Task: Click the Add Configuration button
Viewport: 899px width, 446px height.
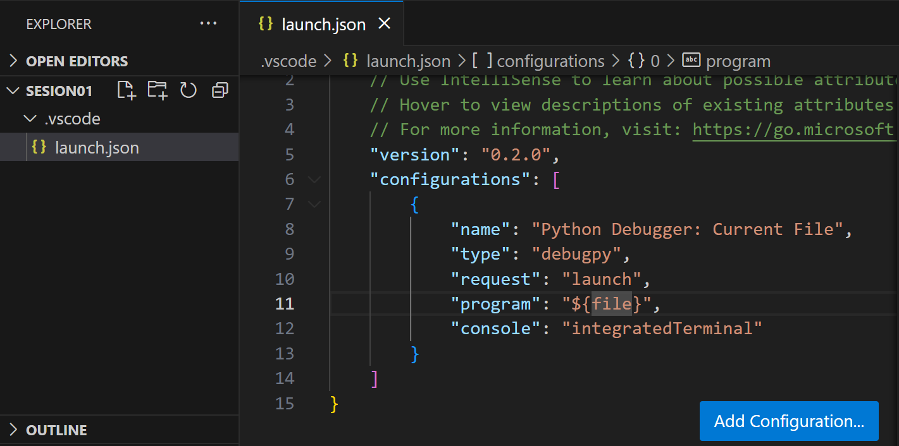Action: (788, 421)
